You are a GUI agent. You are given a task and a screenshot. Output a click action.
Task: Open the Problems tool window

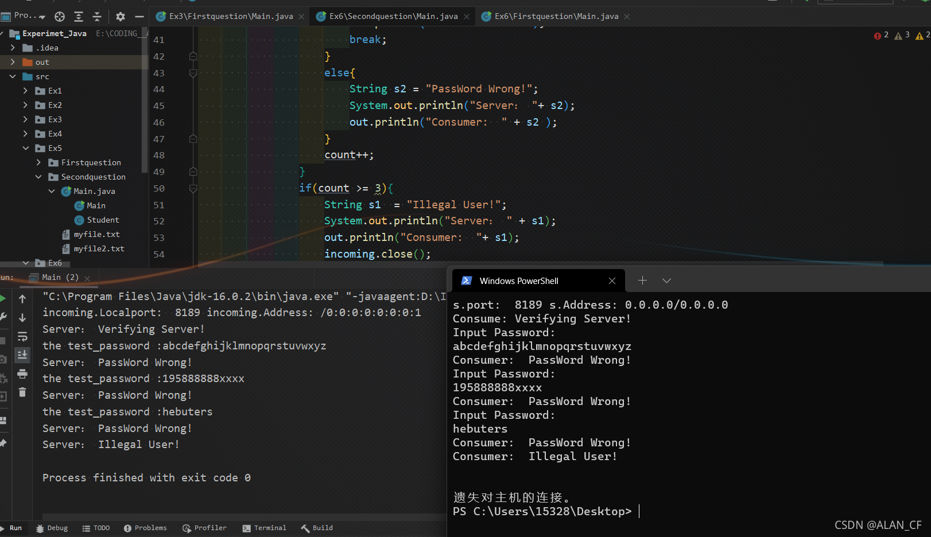[145, 528]
